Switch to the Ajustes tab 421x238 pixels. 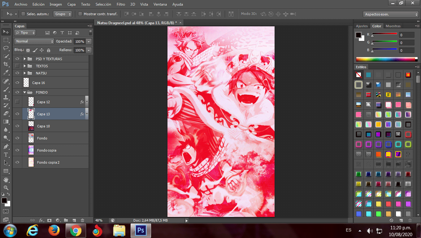pos(362,26)
